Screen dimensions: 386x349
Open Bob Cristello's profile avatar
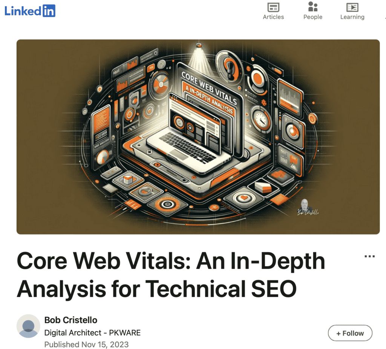click(x=28, y=326)
